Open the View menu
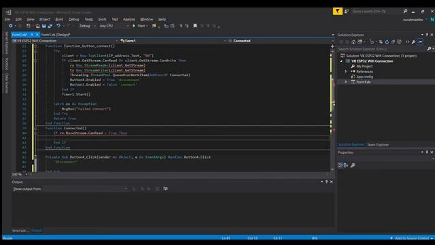Viewport: 435px width, 245px height. (31, 19)
